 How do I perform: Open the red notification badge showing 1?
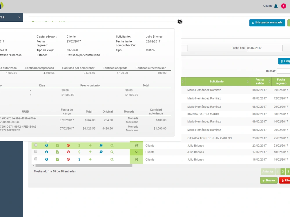coord(283,6)
